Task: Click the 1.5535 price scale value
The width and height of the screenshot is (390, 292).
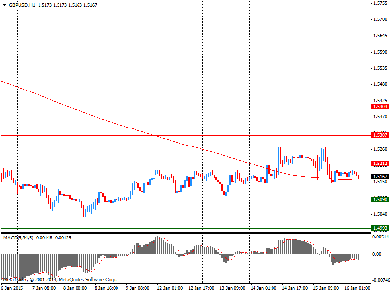Action: point(381,68)
